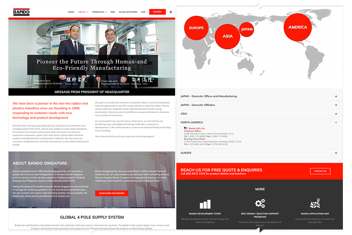Viewport: 352px width, 235px height.
Task: Click the gears icon for Belt Design Support Programs
Action: point(260,203)
